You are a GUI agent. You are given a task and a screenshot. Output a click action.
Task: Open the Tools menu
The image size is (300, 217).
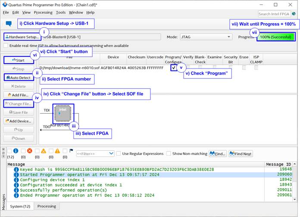tap(61, 12)
